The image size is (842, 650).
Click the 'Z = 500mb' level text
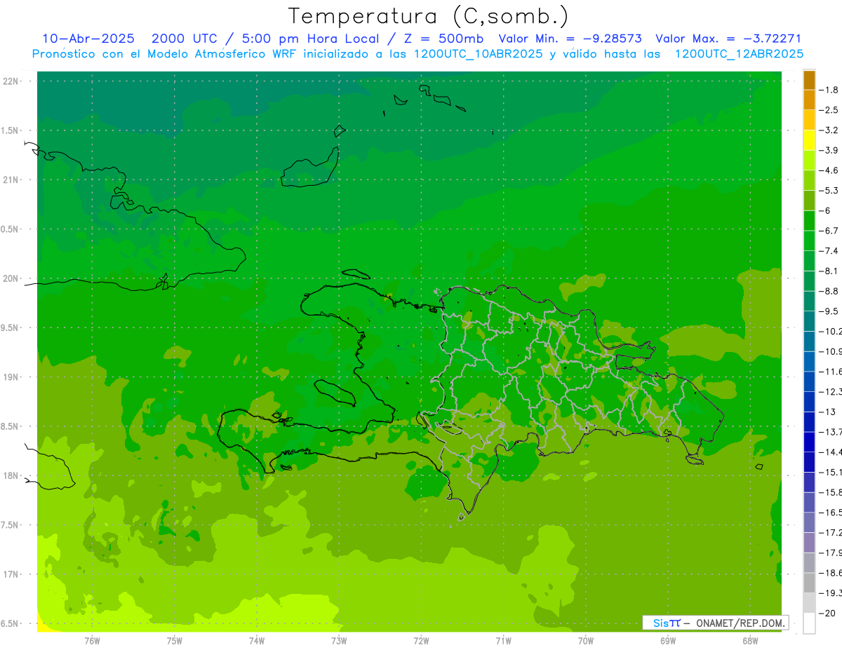point(443,39)
